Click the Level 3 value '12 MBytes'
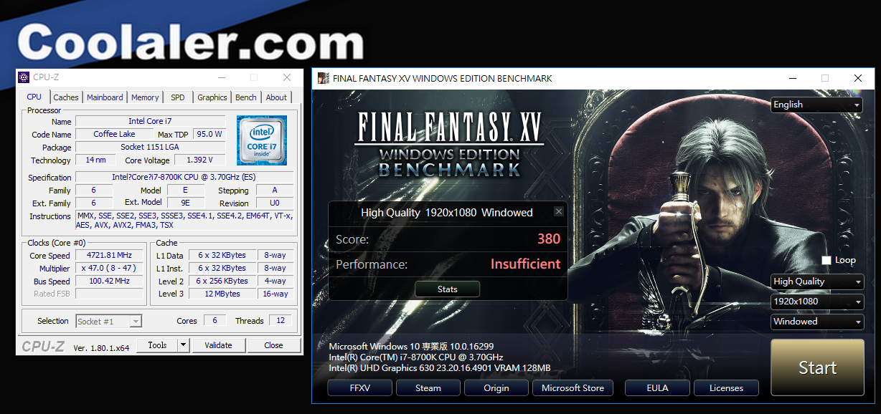881x414 pixels. coord(222,294)
